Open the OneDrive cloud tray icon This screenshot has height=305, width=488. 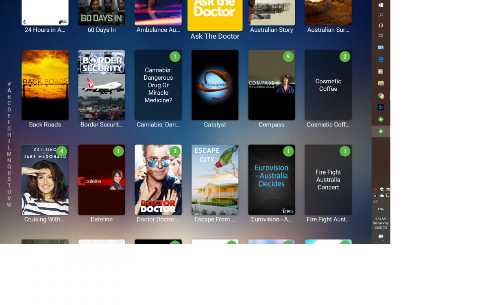[381, 196]
